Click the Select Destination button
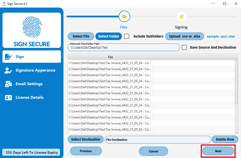Viewport: 241px width, 158px height. point(85,139)
